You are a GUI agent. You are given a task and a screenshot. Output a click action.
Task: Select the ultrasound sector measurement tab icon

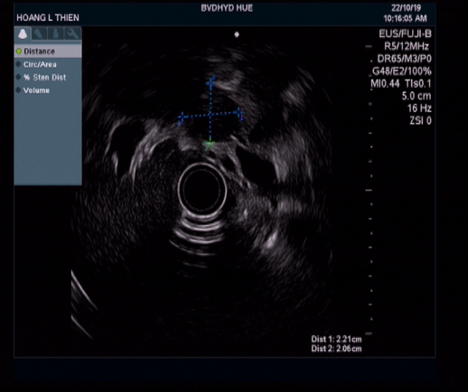click(23, 33)
